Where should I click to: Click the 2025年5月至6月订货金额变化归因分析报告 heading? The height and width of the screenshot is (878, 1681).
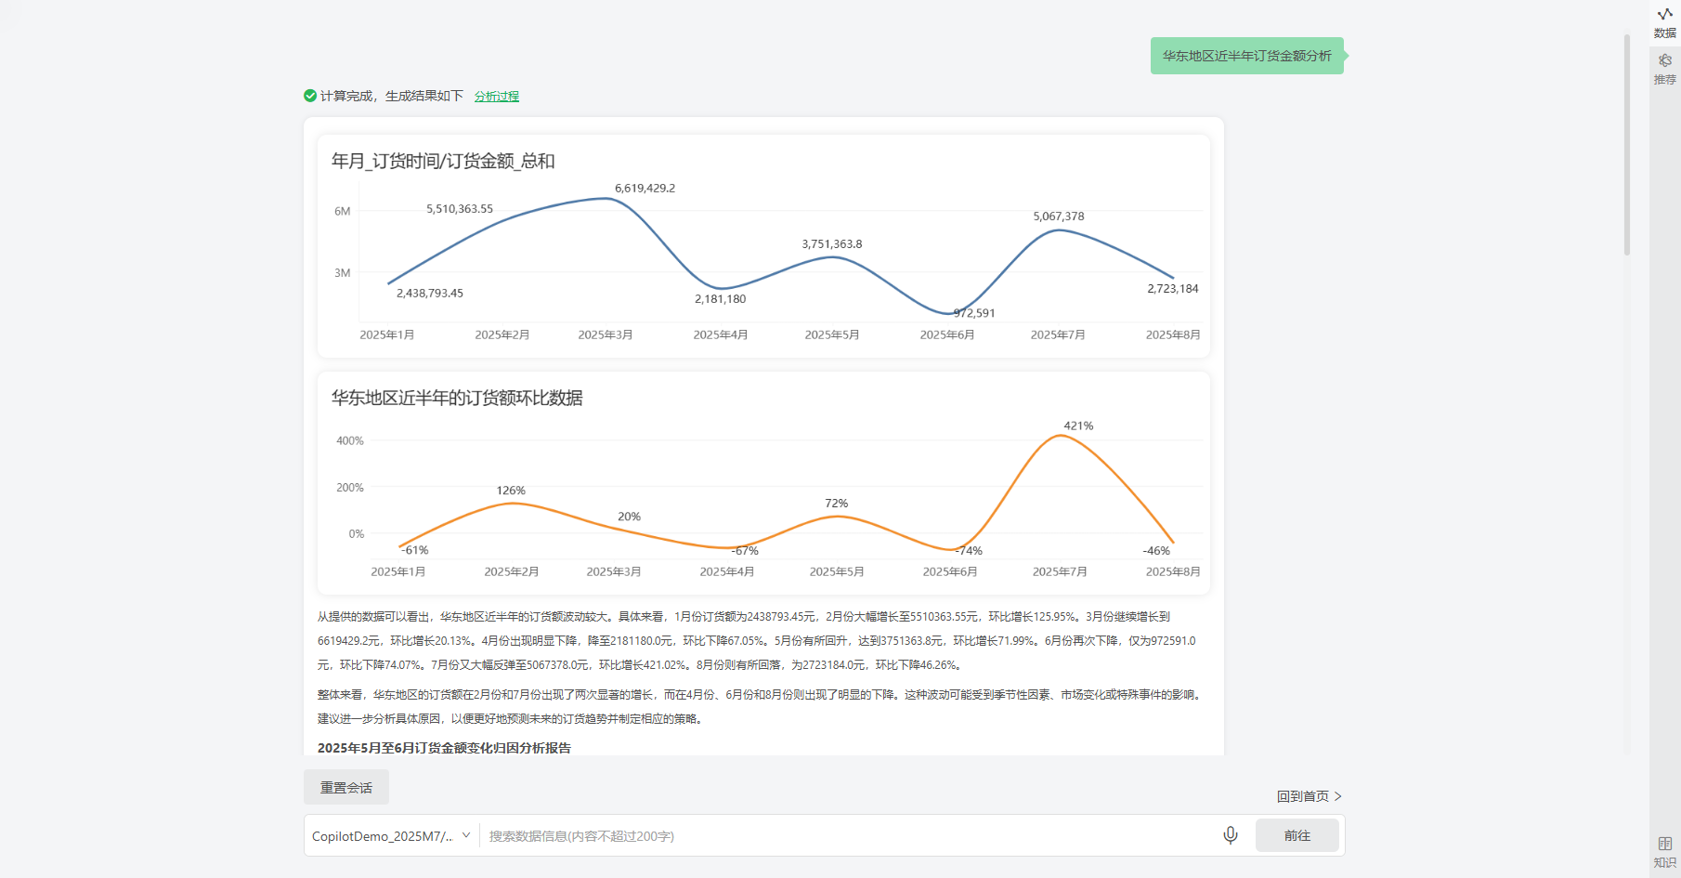[444, 748]
